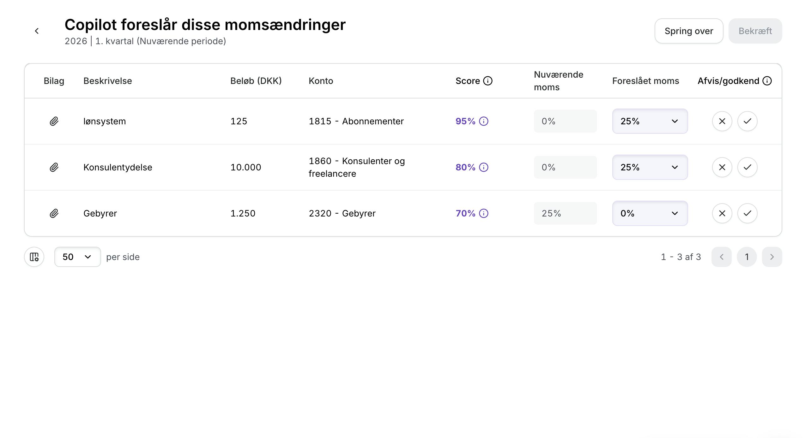The image size is (805, 438).
Task: Open proposed VAT dropdown for lønsystem
Action: click(x=650, y=121)
